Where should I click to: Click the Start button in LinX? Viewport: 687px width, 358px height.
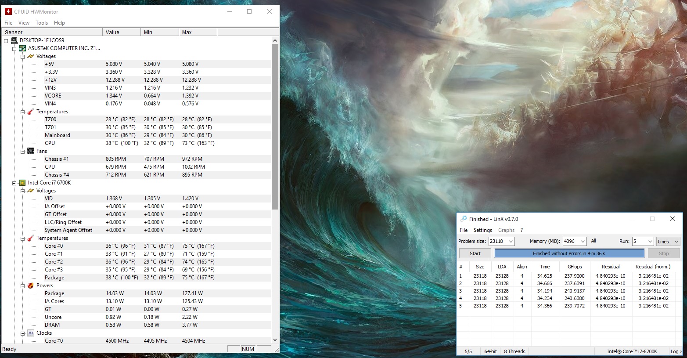[x=475, y=253]
